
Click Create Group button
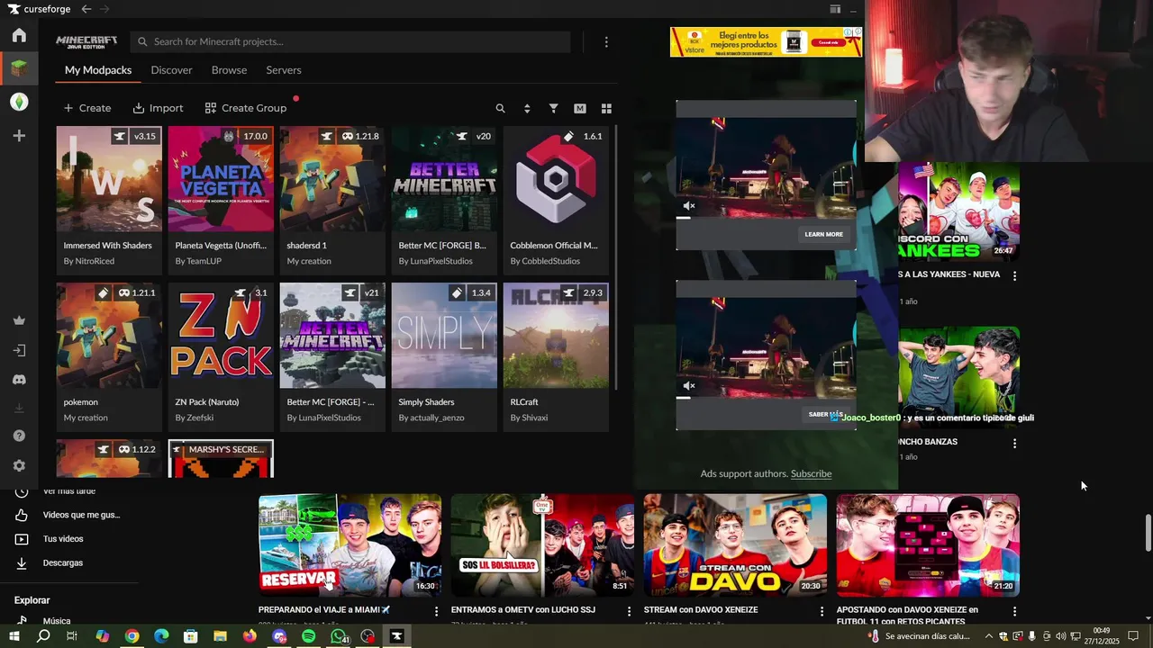tap(246, 108)
